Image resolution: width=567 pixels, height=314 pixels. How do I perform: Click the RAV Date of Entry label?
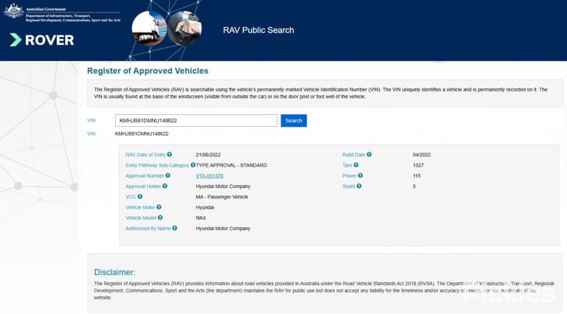(x=145, y=155)
